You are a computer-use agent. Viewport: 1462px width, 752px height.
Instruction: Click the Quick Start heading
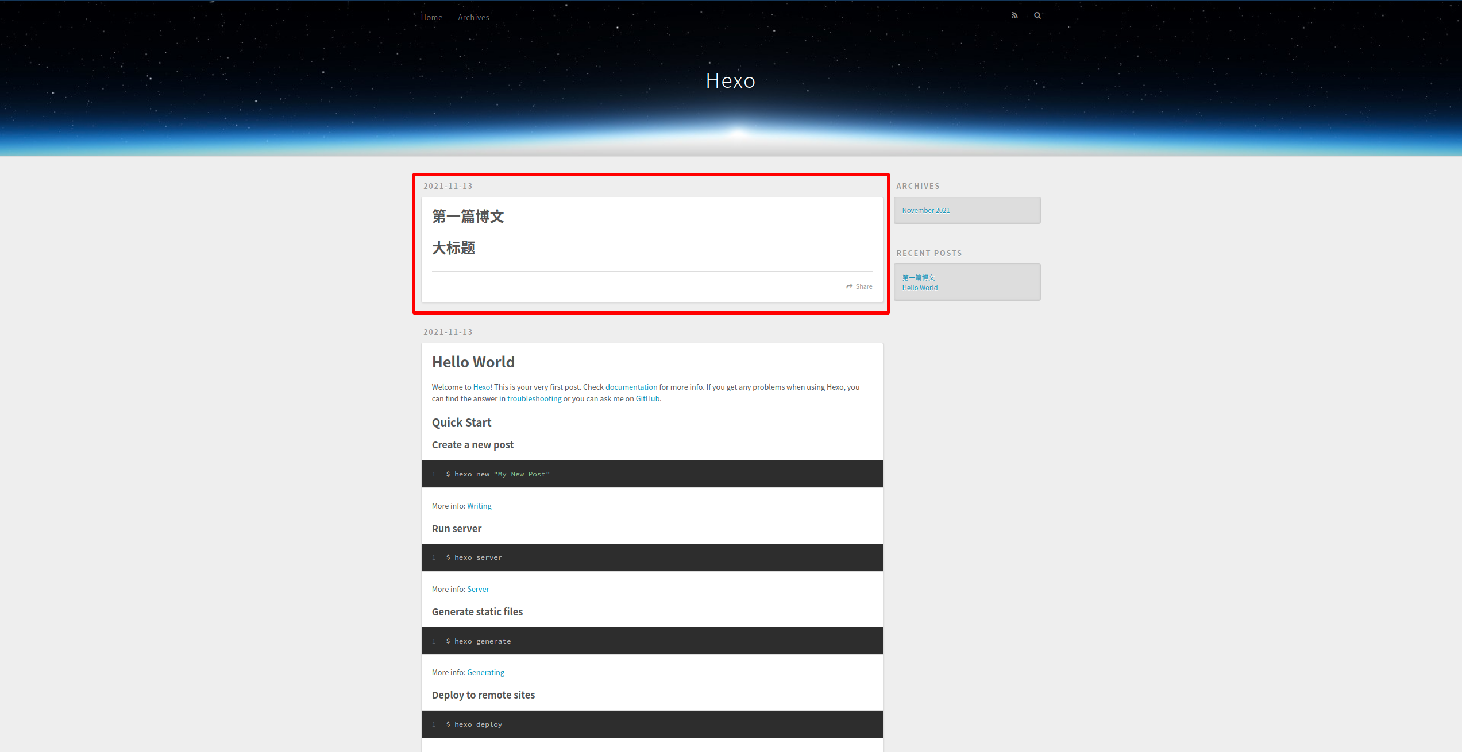(x=461, y=422)
